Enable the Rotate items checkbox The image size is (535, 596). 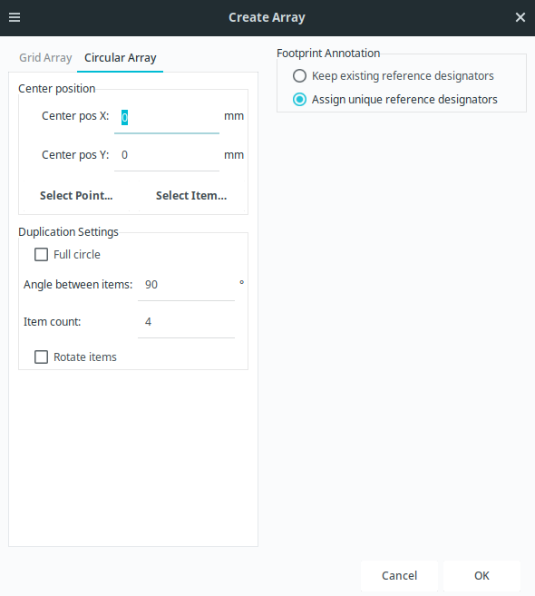point(41,357)
